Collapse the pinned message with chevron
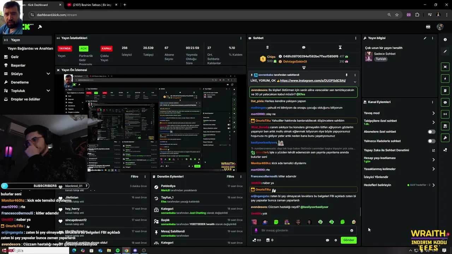452x254 pixels. 355,82
